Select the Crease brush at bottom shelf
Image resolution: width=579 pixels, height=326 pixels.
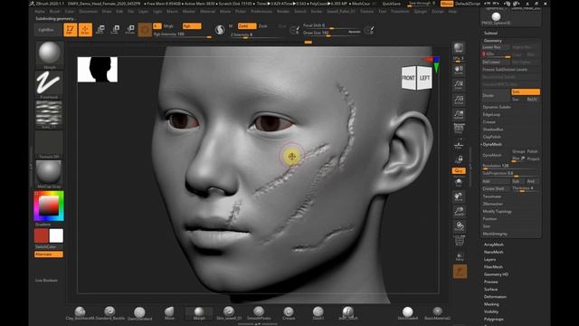289,312
